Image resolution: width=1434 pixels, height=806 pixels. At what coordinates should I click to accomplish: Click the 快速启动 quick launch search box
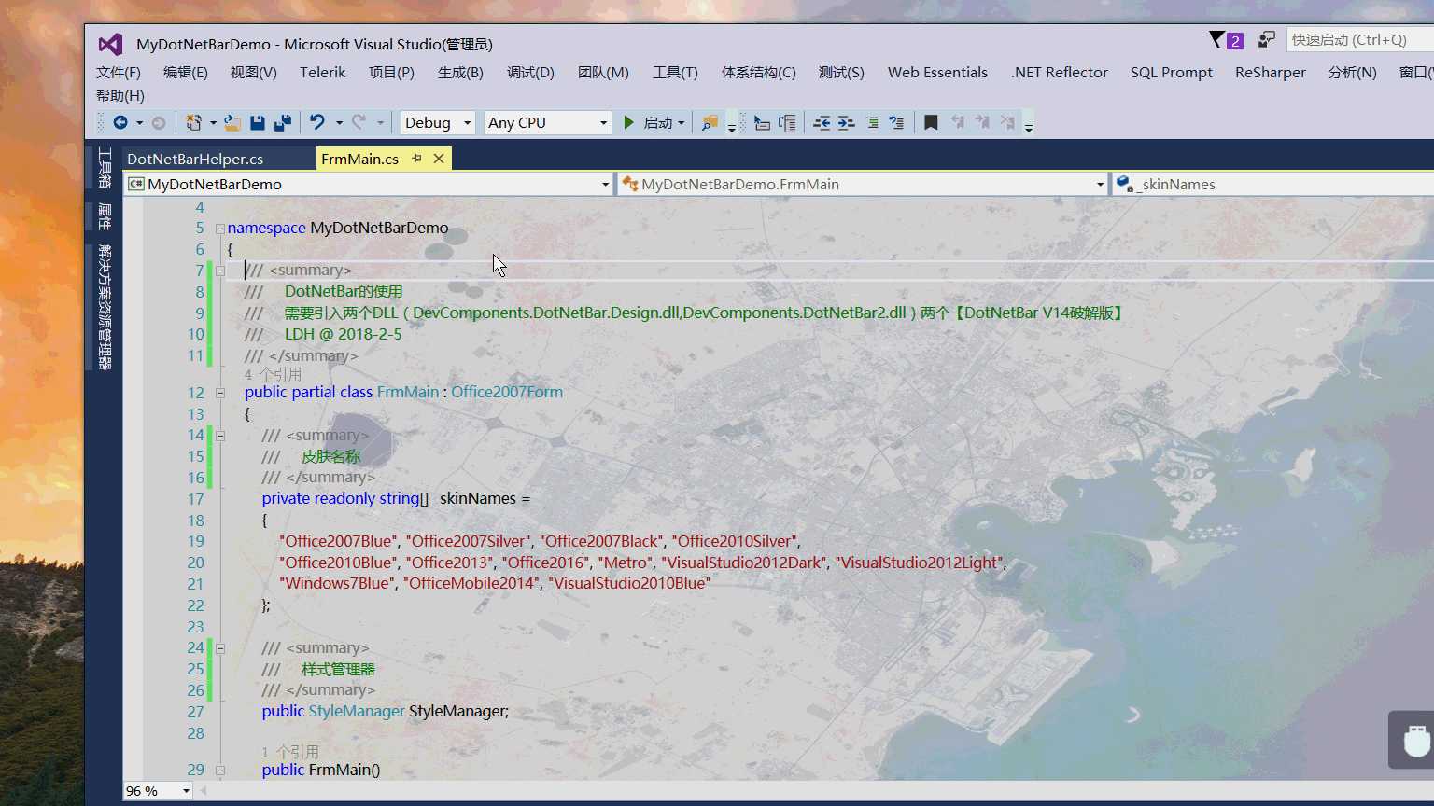pyautogui.click(x=1360, y=39)
